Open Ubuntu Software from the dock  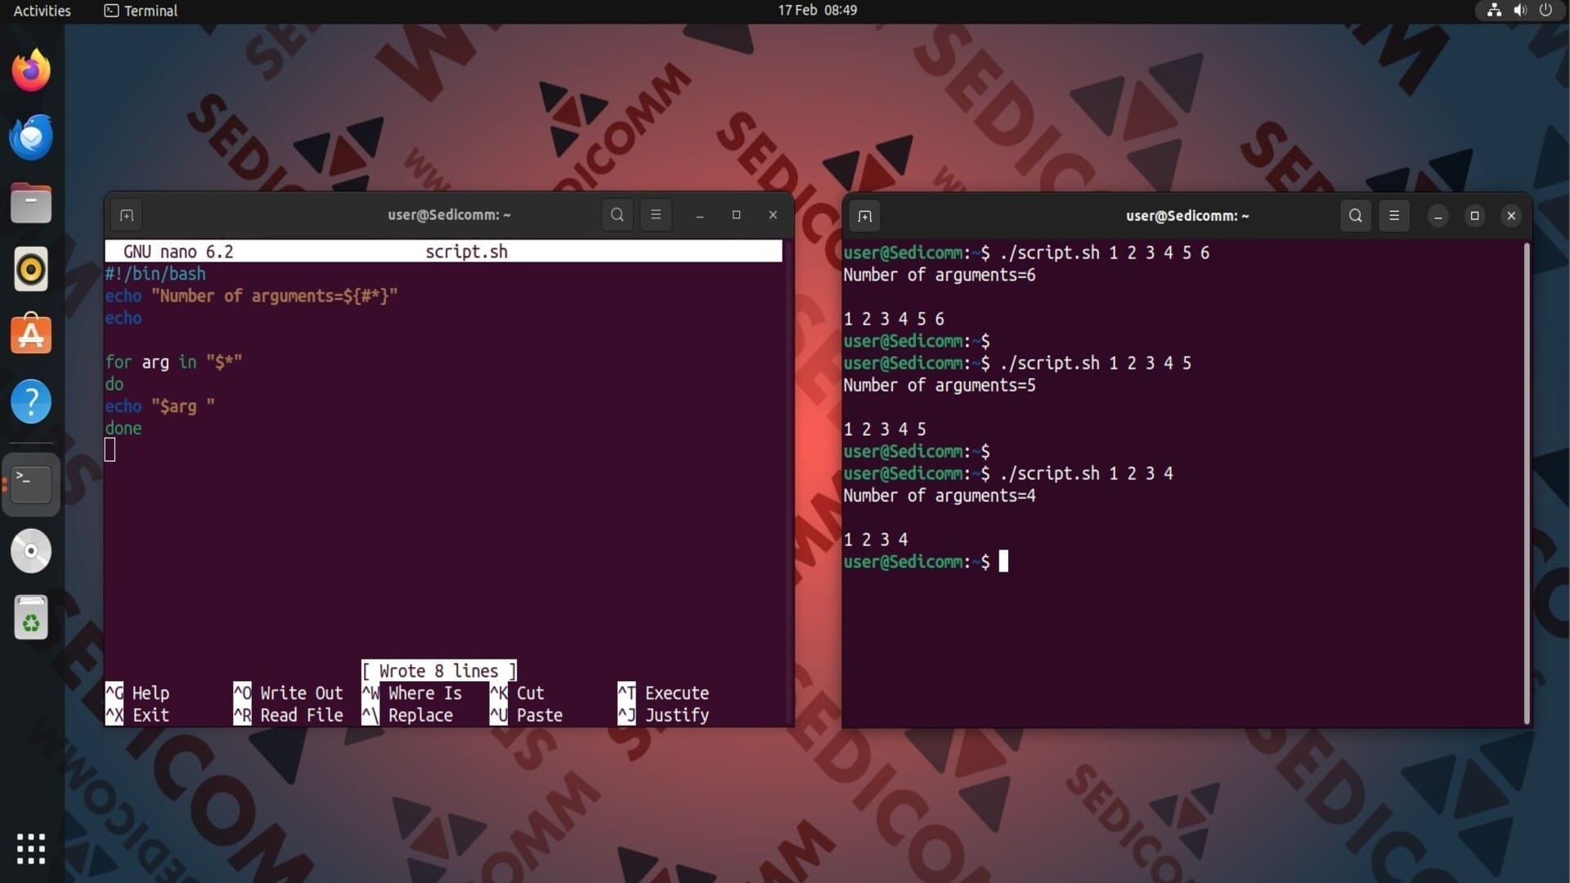[x=31, y=335]
